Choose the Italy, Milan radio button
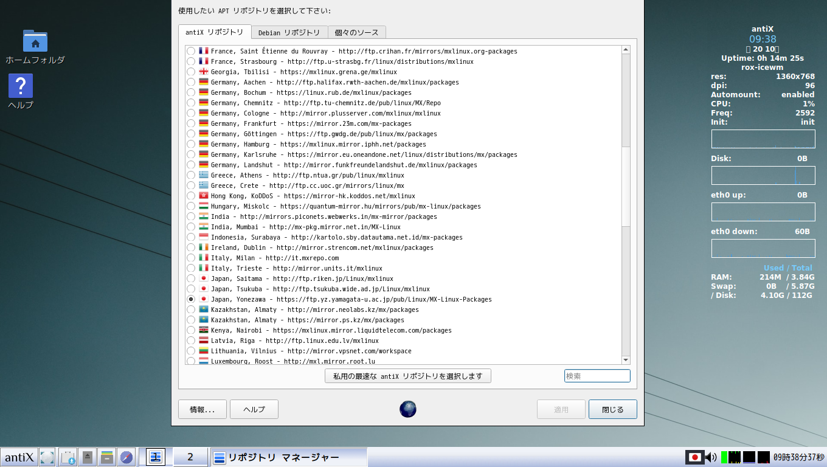The height and width of the screenshot is (467, 827). pyautogui.click(x=191, y=258)
